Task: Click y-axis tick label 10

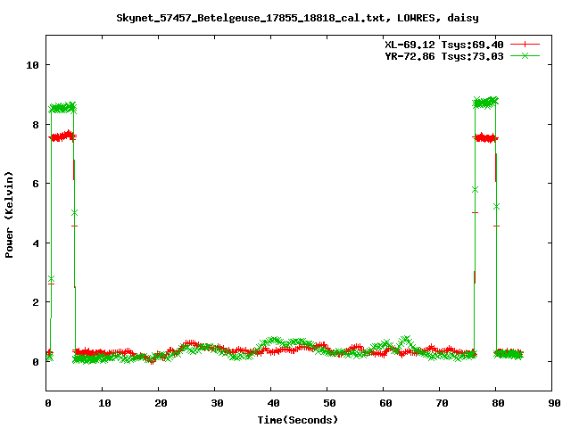Action: 32,65
